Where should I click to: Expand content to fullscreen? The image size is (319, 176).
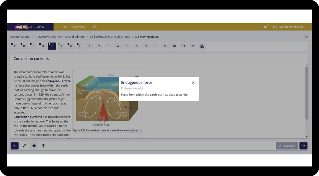[x=24, y=146]
